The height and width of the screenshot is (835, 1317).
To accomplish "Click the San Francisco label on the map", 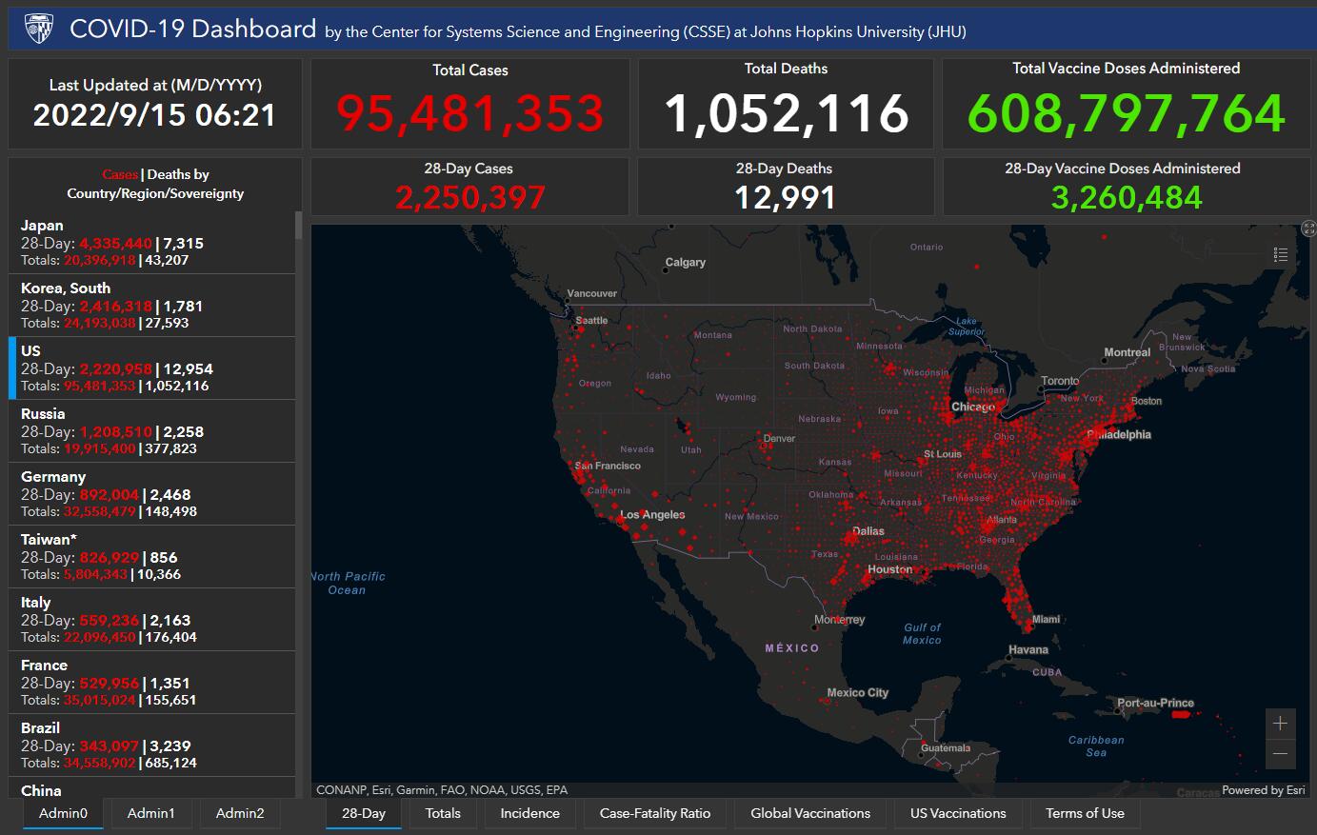I will (608, 466).
